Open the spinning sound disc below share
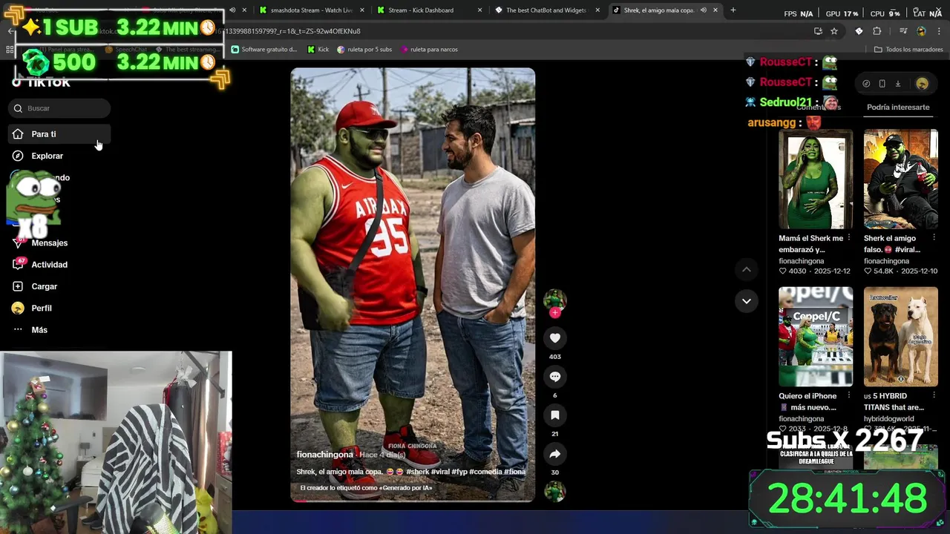 (x=554, y=491)
